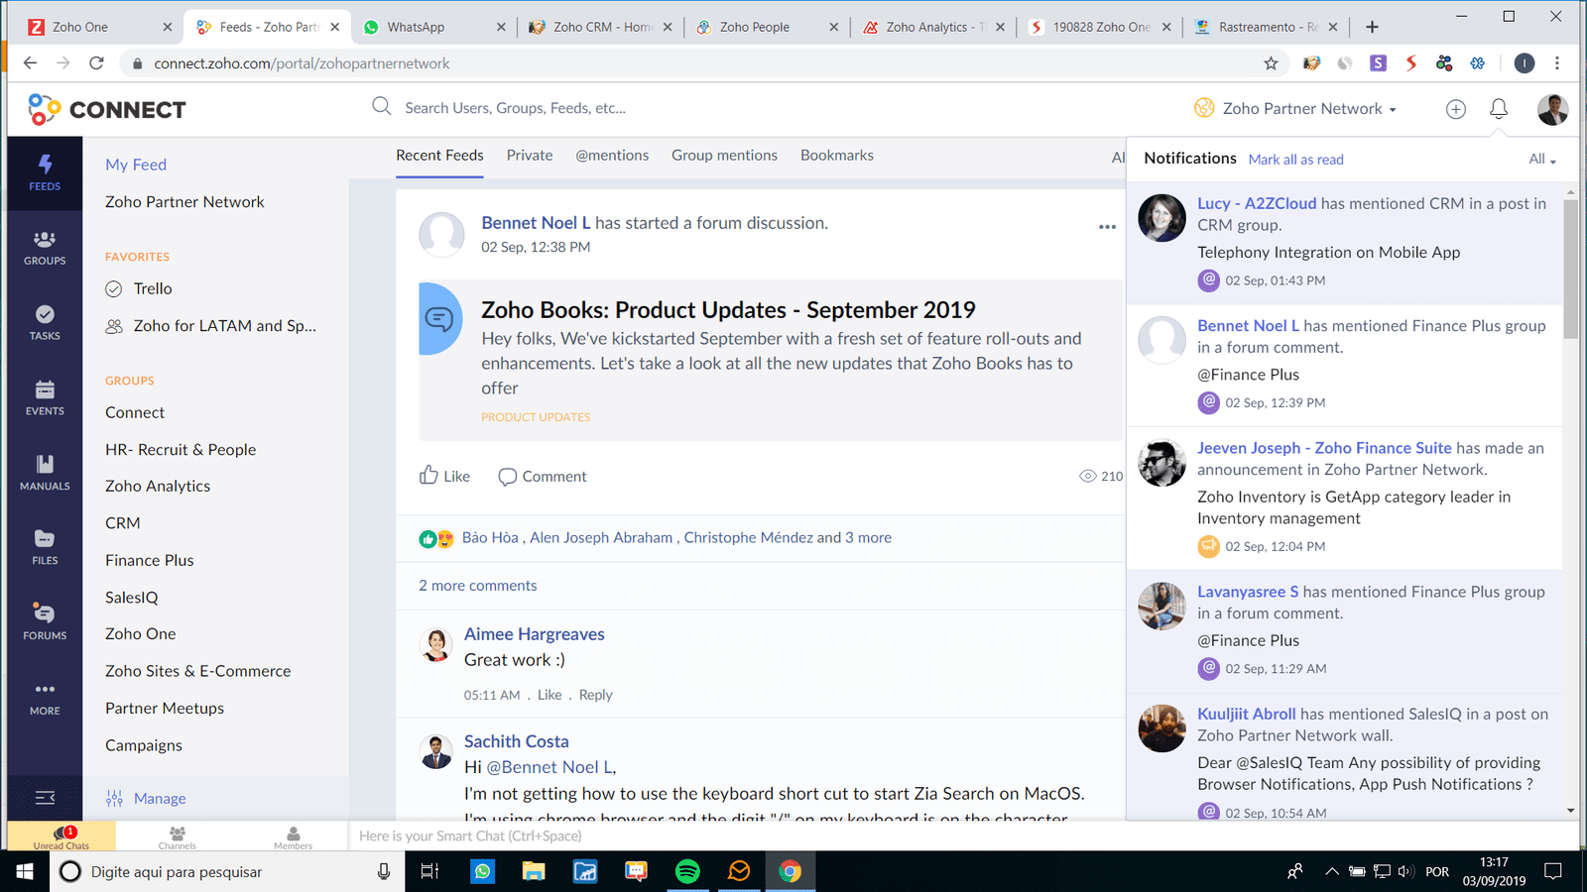
Task: Open the Tasks section in sidebar
Action: [45, 323]
